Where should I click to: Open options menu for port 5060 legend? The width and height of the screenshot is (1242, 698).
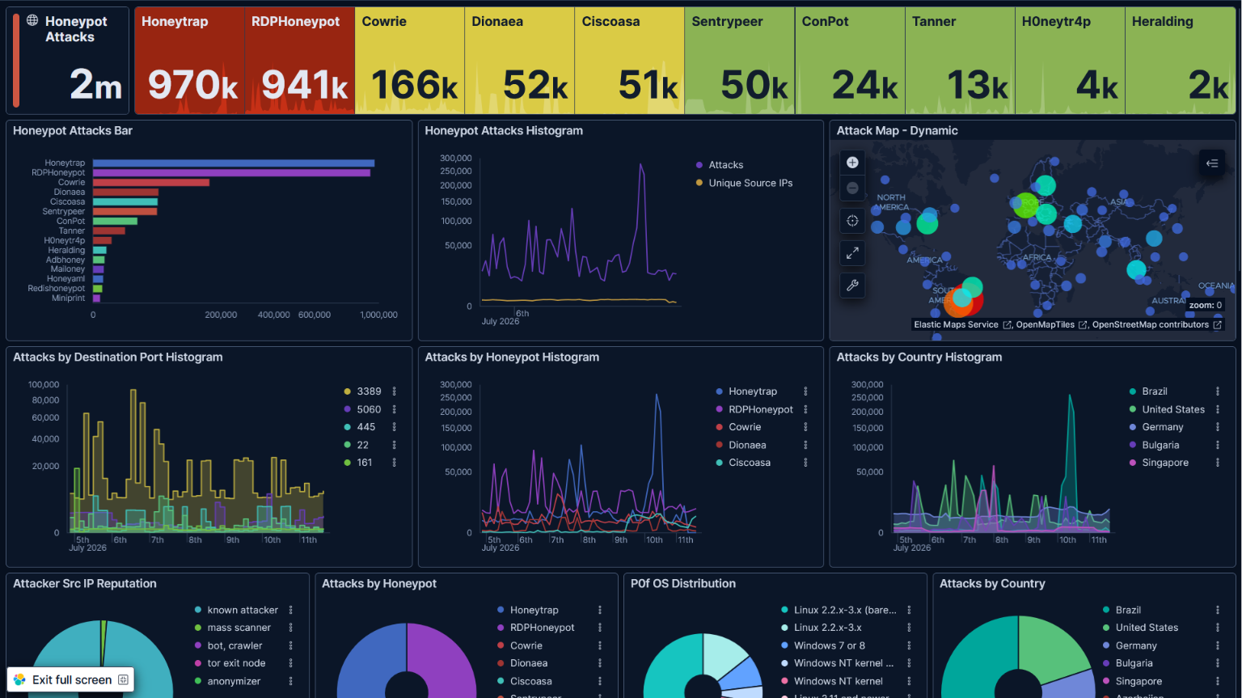(x=395, y=409)
